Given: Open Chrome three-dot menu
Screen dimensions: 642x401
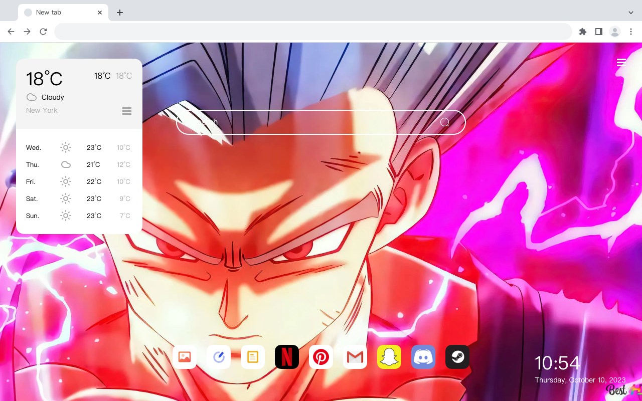Looking at the screenshot, I should (631, 32).
